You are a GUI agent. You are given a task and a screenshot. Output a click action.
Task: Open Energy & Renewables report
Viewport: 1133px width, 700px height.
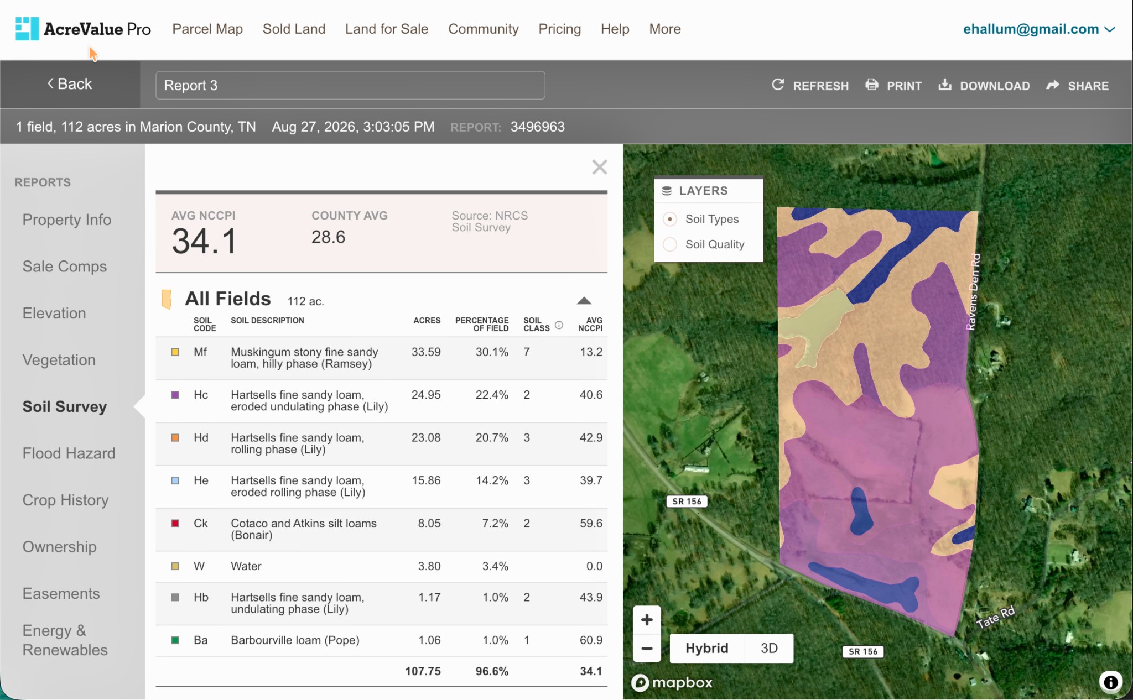[x=65, y=640]
